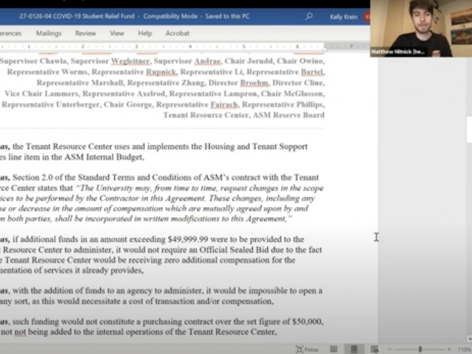Select the Acrobat ribbon tab
This screenshot has width=472, height=354.
tap(177, 33)
